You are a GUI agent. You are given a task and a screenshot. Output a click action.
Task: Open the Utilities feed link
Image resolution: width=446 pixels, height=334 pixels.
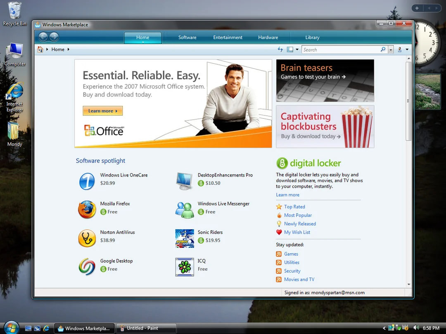click(292, 262)
